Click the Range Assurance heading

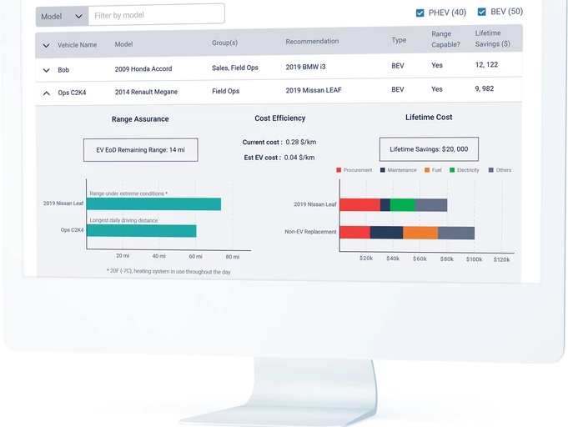[140, 119]
